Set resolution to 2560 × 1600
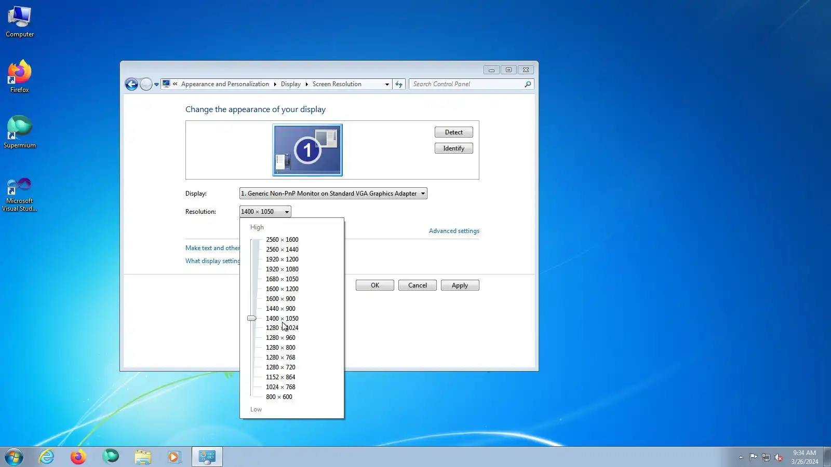The image size is (831, 467). 282,240
